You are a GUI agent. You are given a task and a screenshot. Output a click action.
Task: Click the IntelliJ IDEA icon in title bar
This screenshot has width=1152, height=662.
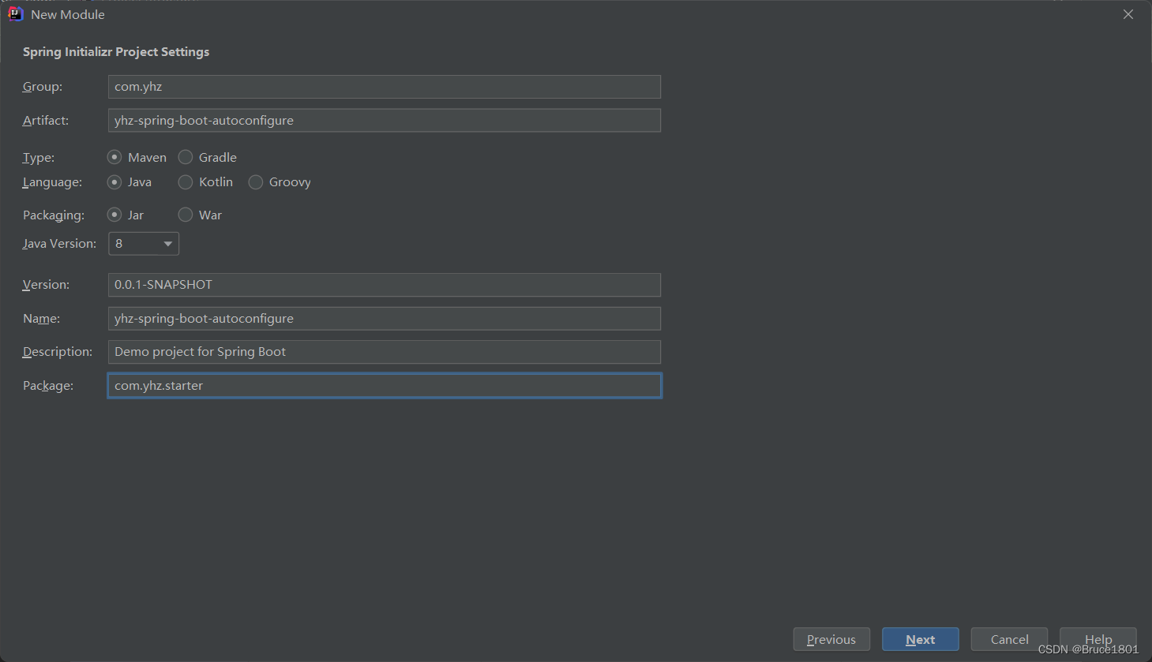tap(15, 14)
